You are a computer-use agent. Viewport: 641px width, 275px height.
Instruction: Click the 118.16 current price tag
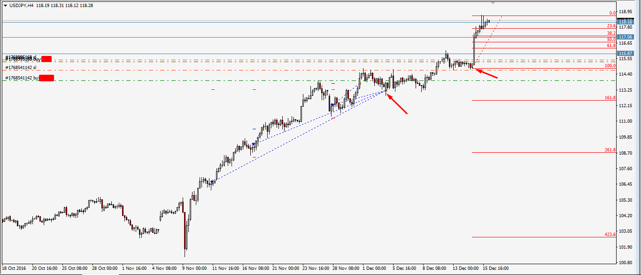click(x=626, y=22)
